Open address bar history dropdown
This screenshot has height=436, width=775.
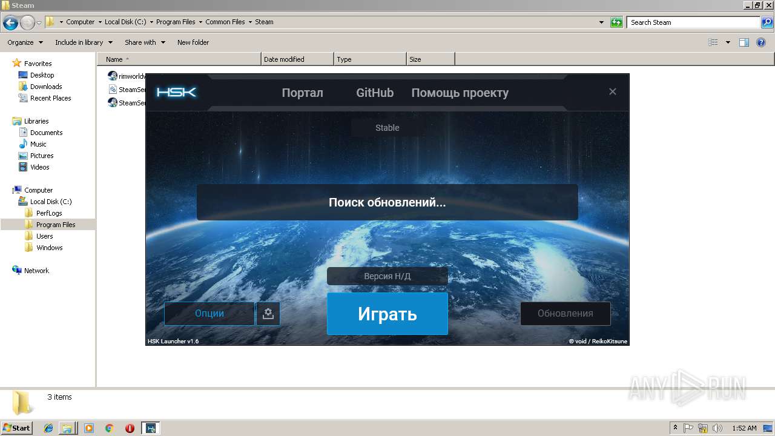[x=601, y=22]
